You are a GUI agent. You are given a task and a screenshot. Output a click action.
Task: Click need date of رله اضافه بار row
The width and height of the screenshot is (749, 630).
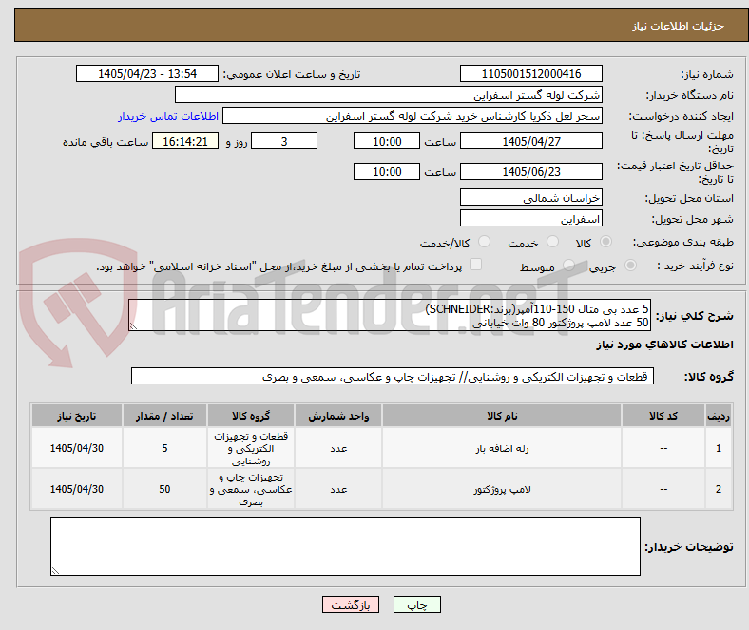coord(76,448)
